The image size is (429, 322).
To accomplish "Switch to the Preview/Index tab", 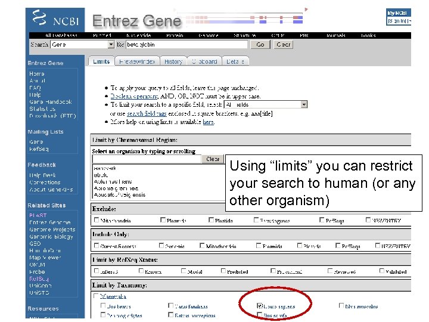I will click(137, 61).
